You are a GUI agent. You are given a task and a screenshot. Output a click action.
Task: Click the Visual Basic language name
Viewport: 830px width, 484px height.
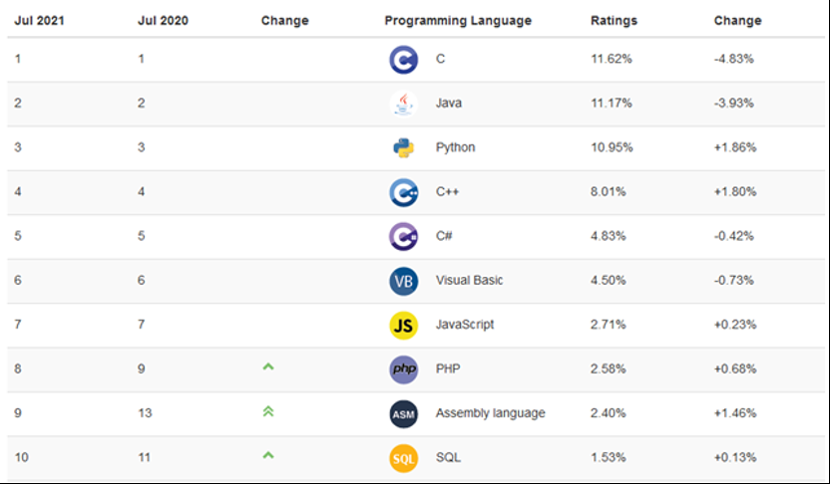pyautogui.click(x=469, y=281)
